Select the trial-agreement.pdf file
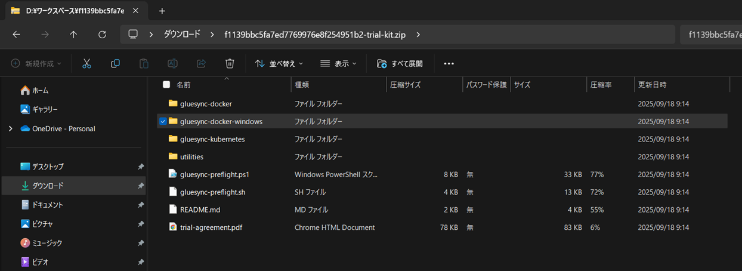This screenshot has height=271, width=742. click(x=211, y=227)
